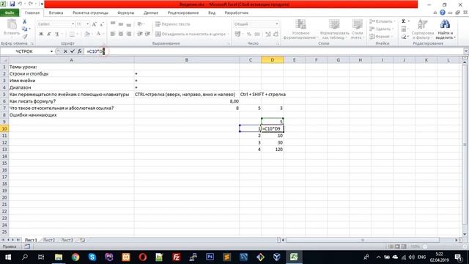Viewport: 469px width, 264px height.
Task: Switch to the Лист3 sheet tab
Action: pyautogui.click(x=67, y=240)
